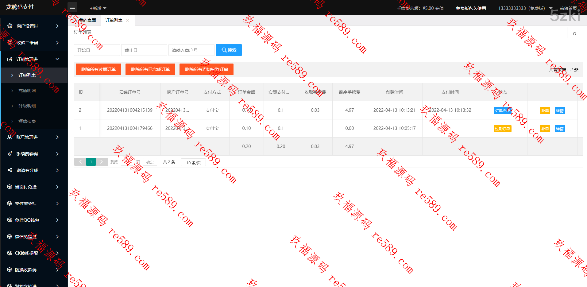Open 充值明细 in the sidebar
Viewport: 587px width, 287px height.
27,91
